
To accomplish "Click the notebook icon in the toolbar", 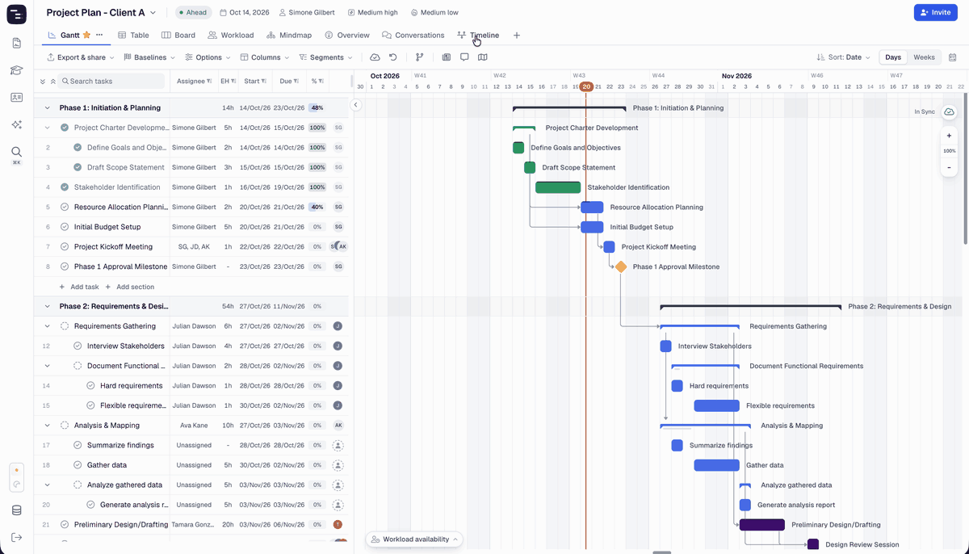I will pos(447,57).
